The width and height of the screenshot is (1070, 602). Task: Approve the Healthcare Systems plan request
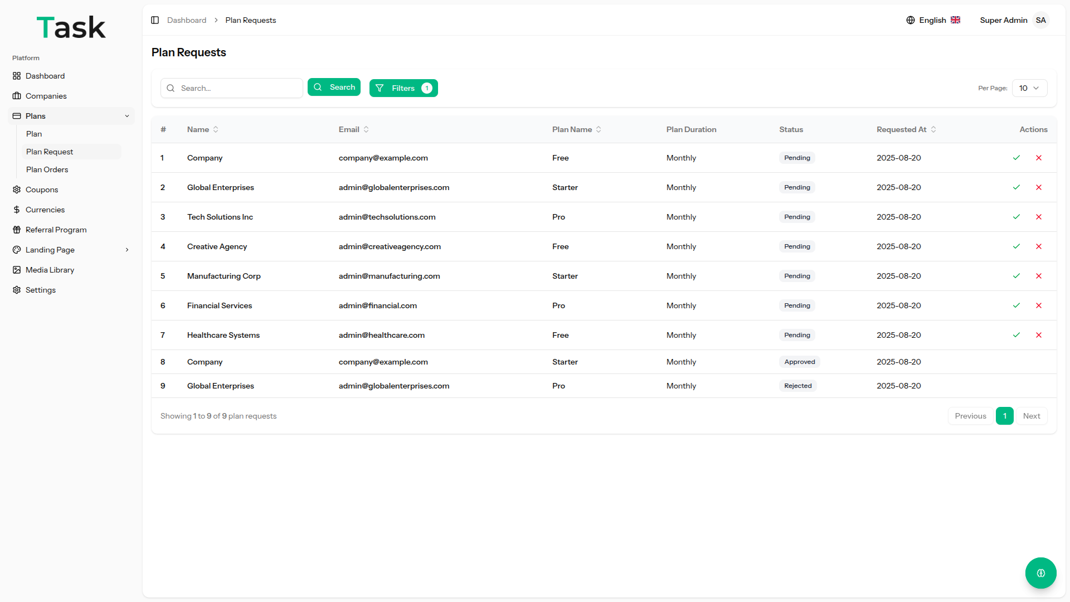pyautogui.click(x=1016, y=335)
